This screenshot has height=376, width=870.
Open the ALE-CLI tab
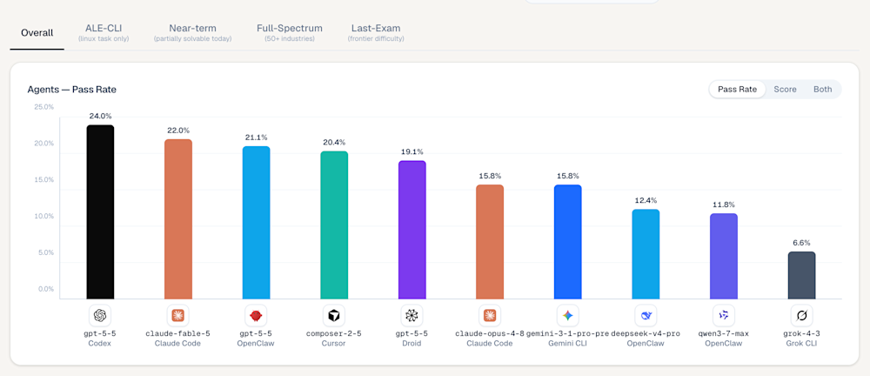click(104, 32)
